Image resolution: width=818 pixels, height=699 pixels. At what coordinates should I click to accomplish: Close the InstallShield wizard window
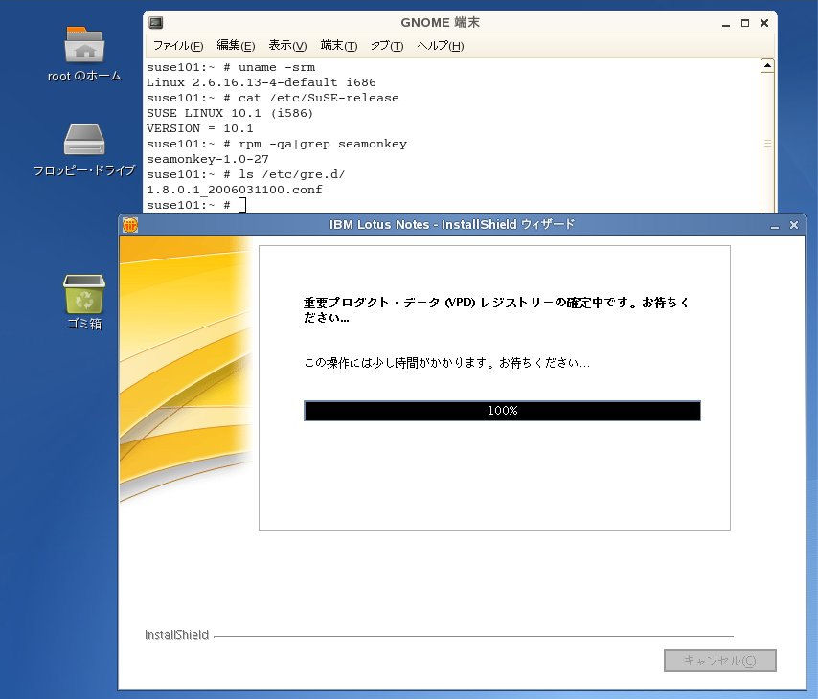tap(794, 225)
